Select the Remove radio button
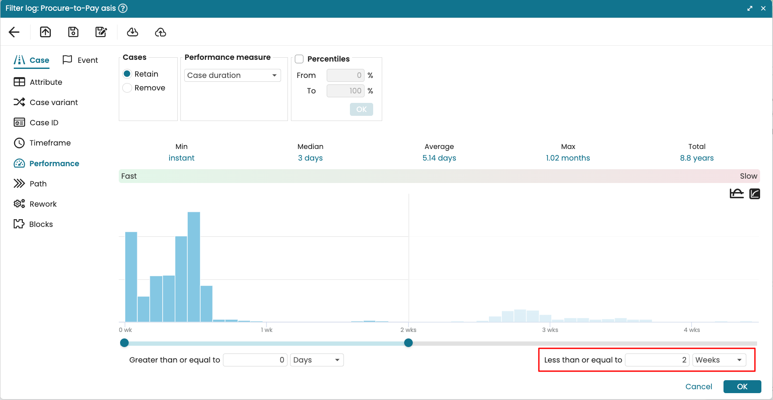The width and height of the screenshot is (773, 400). click(x=127, y=88)
